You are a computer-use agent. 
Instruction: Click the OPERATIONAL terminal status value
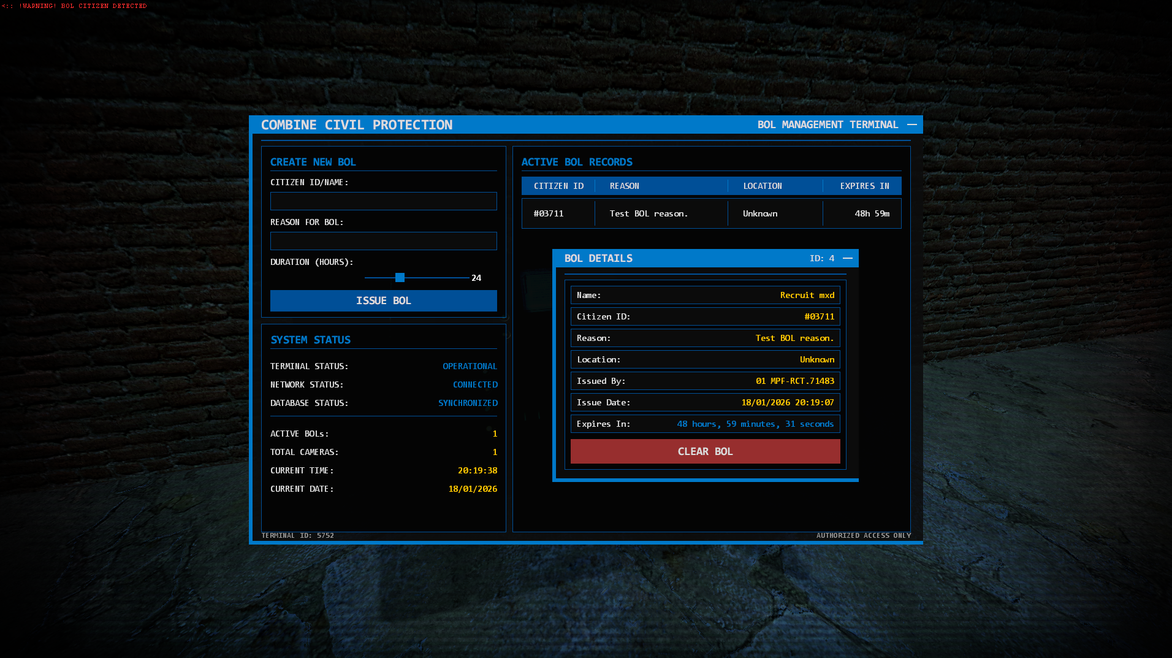pyautogui.click(x=470, y=366)
